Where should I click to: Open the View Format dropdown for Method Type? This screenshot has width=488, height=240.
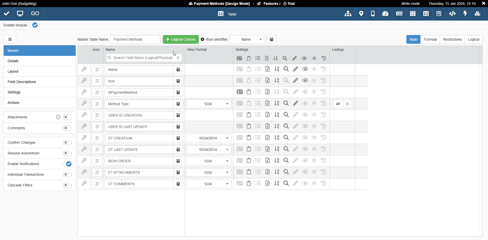point(209,104)
